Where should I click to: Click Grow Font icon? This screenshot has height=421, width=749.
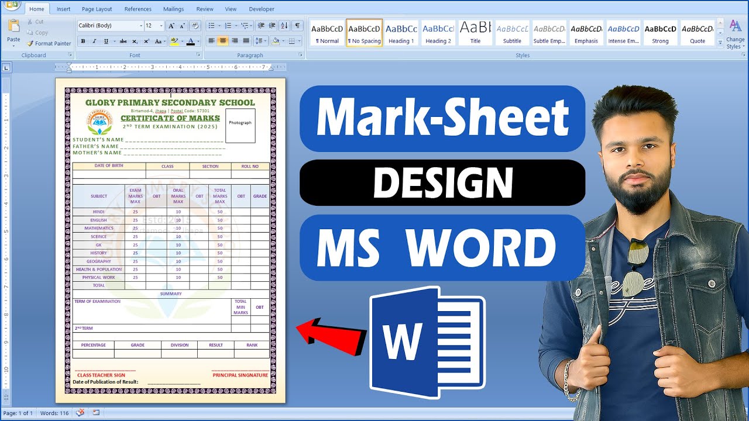[171, 26]
